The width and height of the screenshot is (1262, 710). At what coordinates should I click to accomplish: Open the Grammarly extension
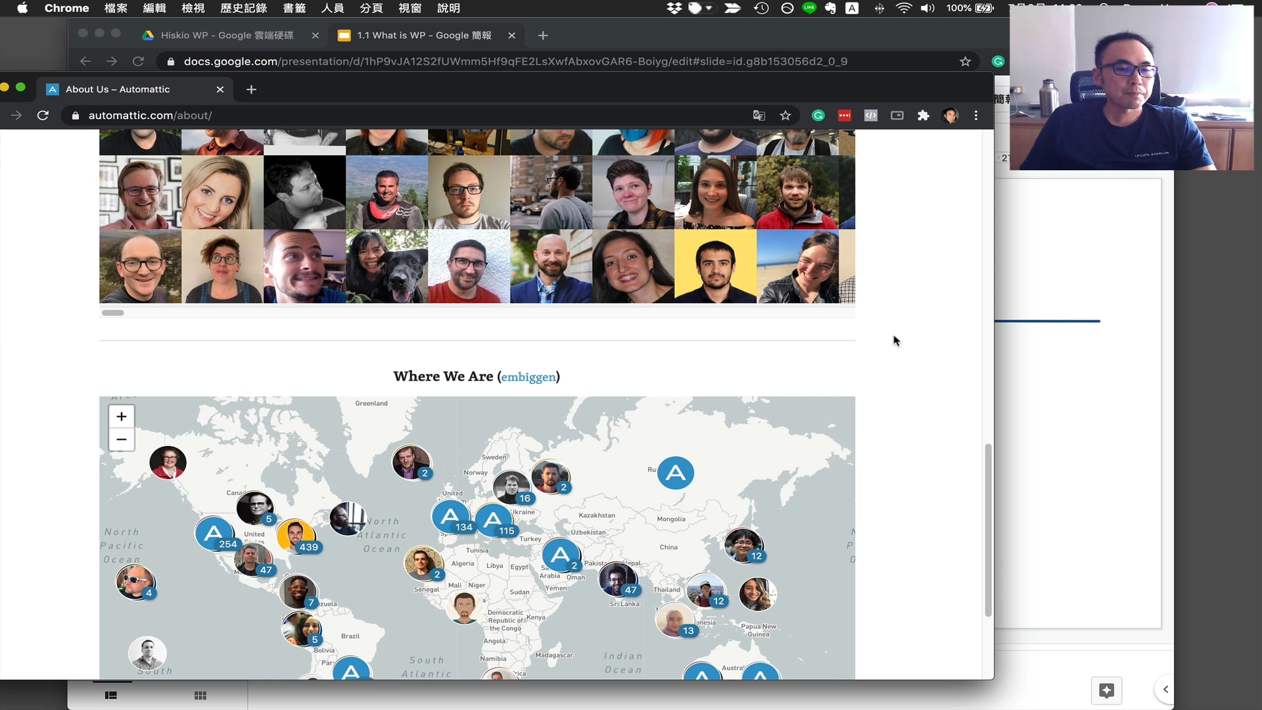click(x=818, y=115)
